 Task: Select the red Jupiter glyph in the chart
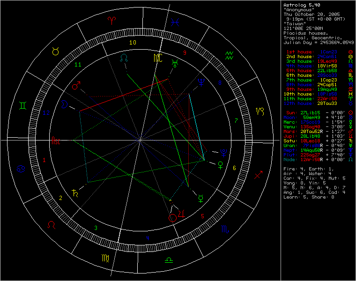pyautogui.click(x=181, y=214)
